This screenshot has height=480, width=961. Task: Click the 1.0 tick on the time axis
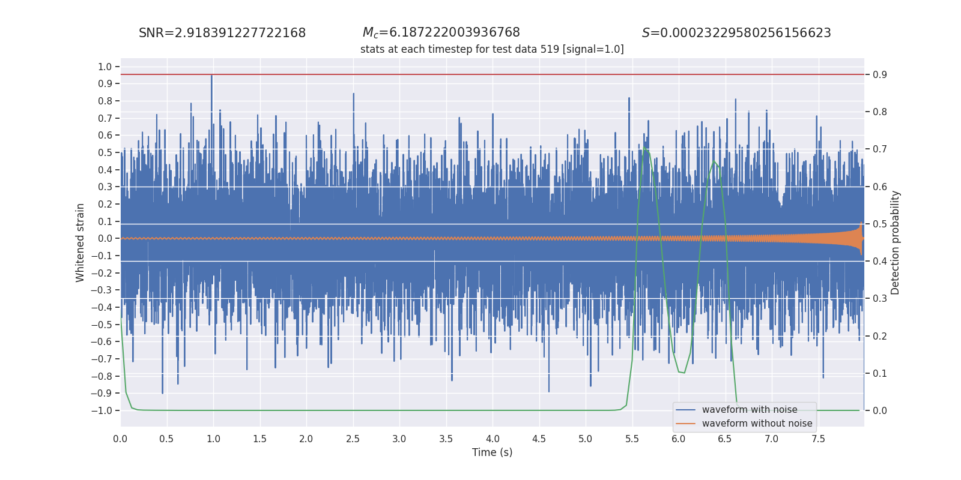tap(213, 439)
